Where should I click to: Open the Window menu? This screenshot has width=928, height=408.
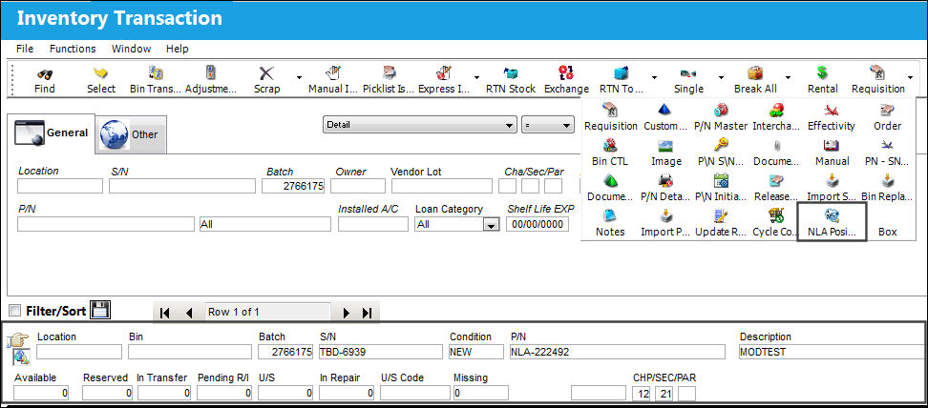131,49
